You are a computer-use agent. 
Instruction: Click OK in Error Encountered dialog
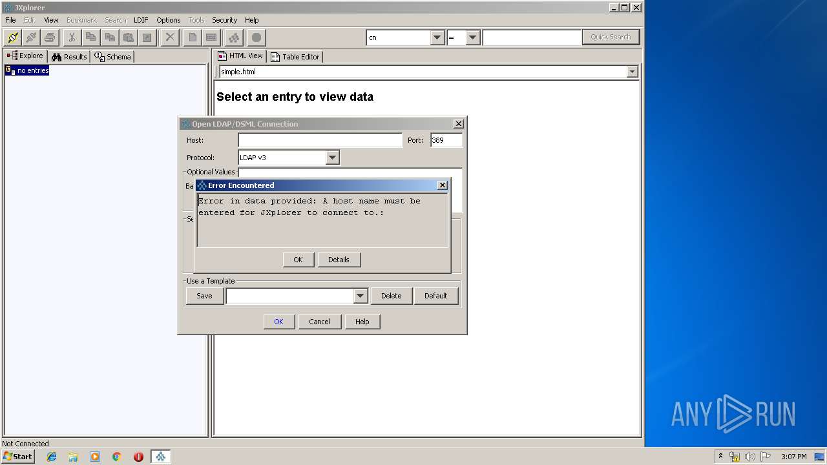tap(298, 260)
